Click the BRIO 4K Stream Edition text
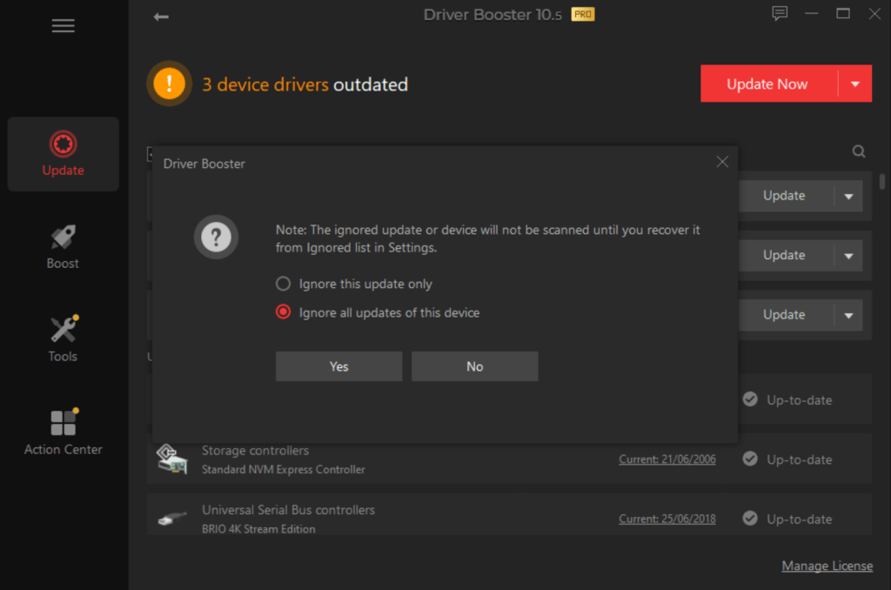891x590 pixels. 258,528
